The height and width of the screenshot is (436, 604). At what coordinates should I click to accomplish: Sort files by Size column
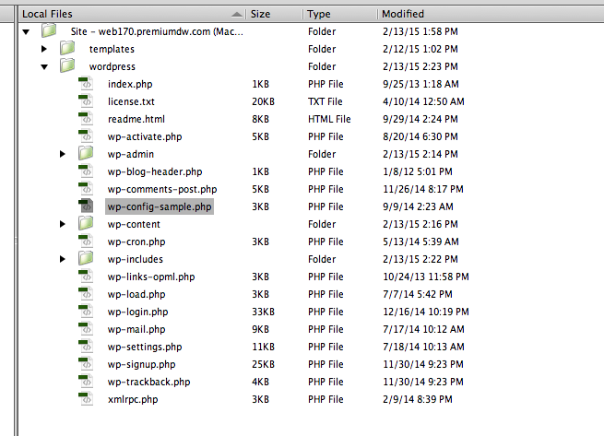point(275,14)
